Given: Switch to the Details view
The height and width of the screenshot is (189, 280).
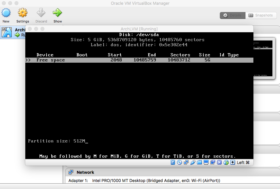Looking at the screenshot, I should tap(232, 15).
